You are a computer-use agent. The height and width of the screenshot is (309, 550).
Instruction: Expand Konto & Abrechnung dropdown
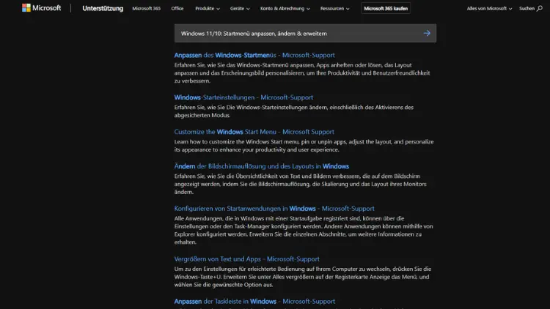285,8
